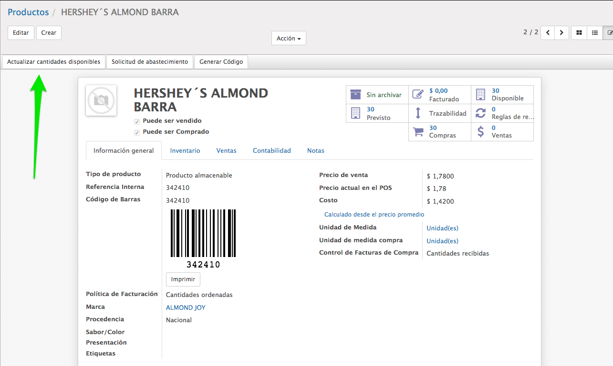Click the Compras shopping cart icon
613x366 pixels.
click(418, 131)
